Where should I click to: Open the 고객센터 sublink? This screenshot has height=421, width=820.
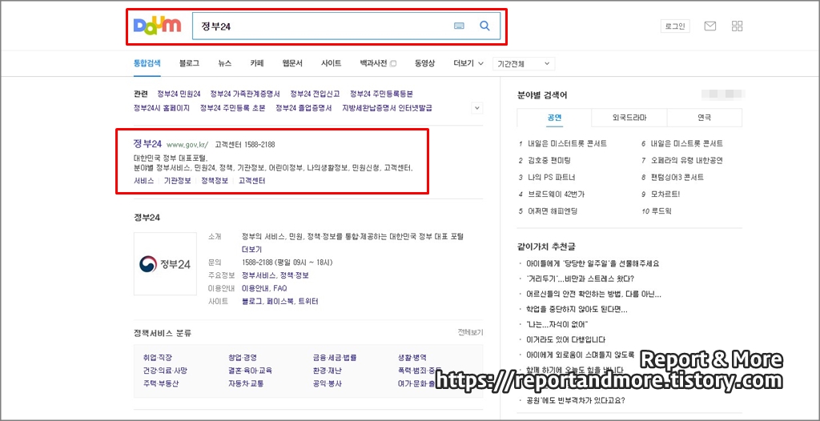tap(252, 181)
